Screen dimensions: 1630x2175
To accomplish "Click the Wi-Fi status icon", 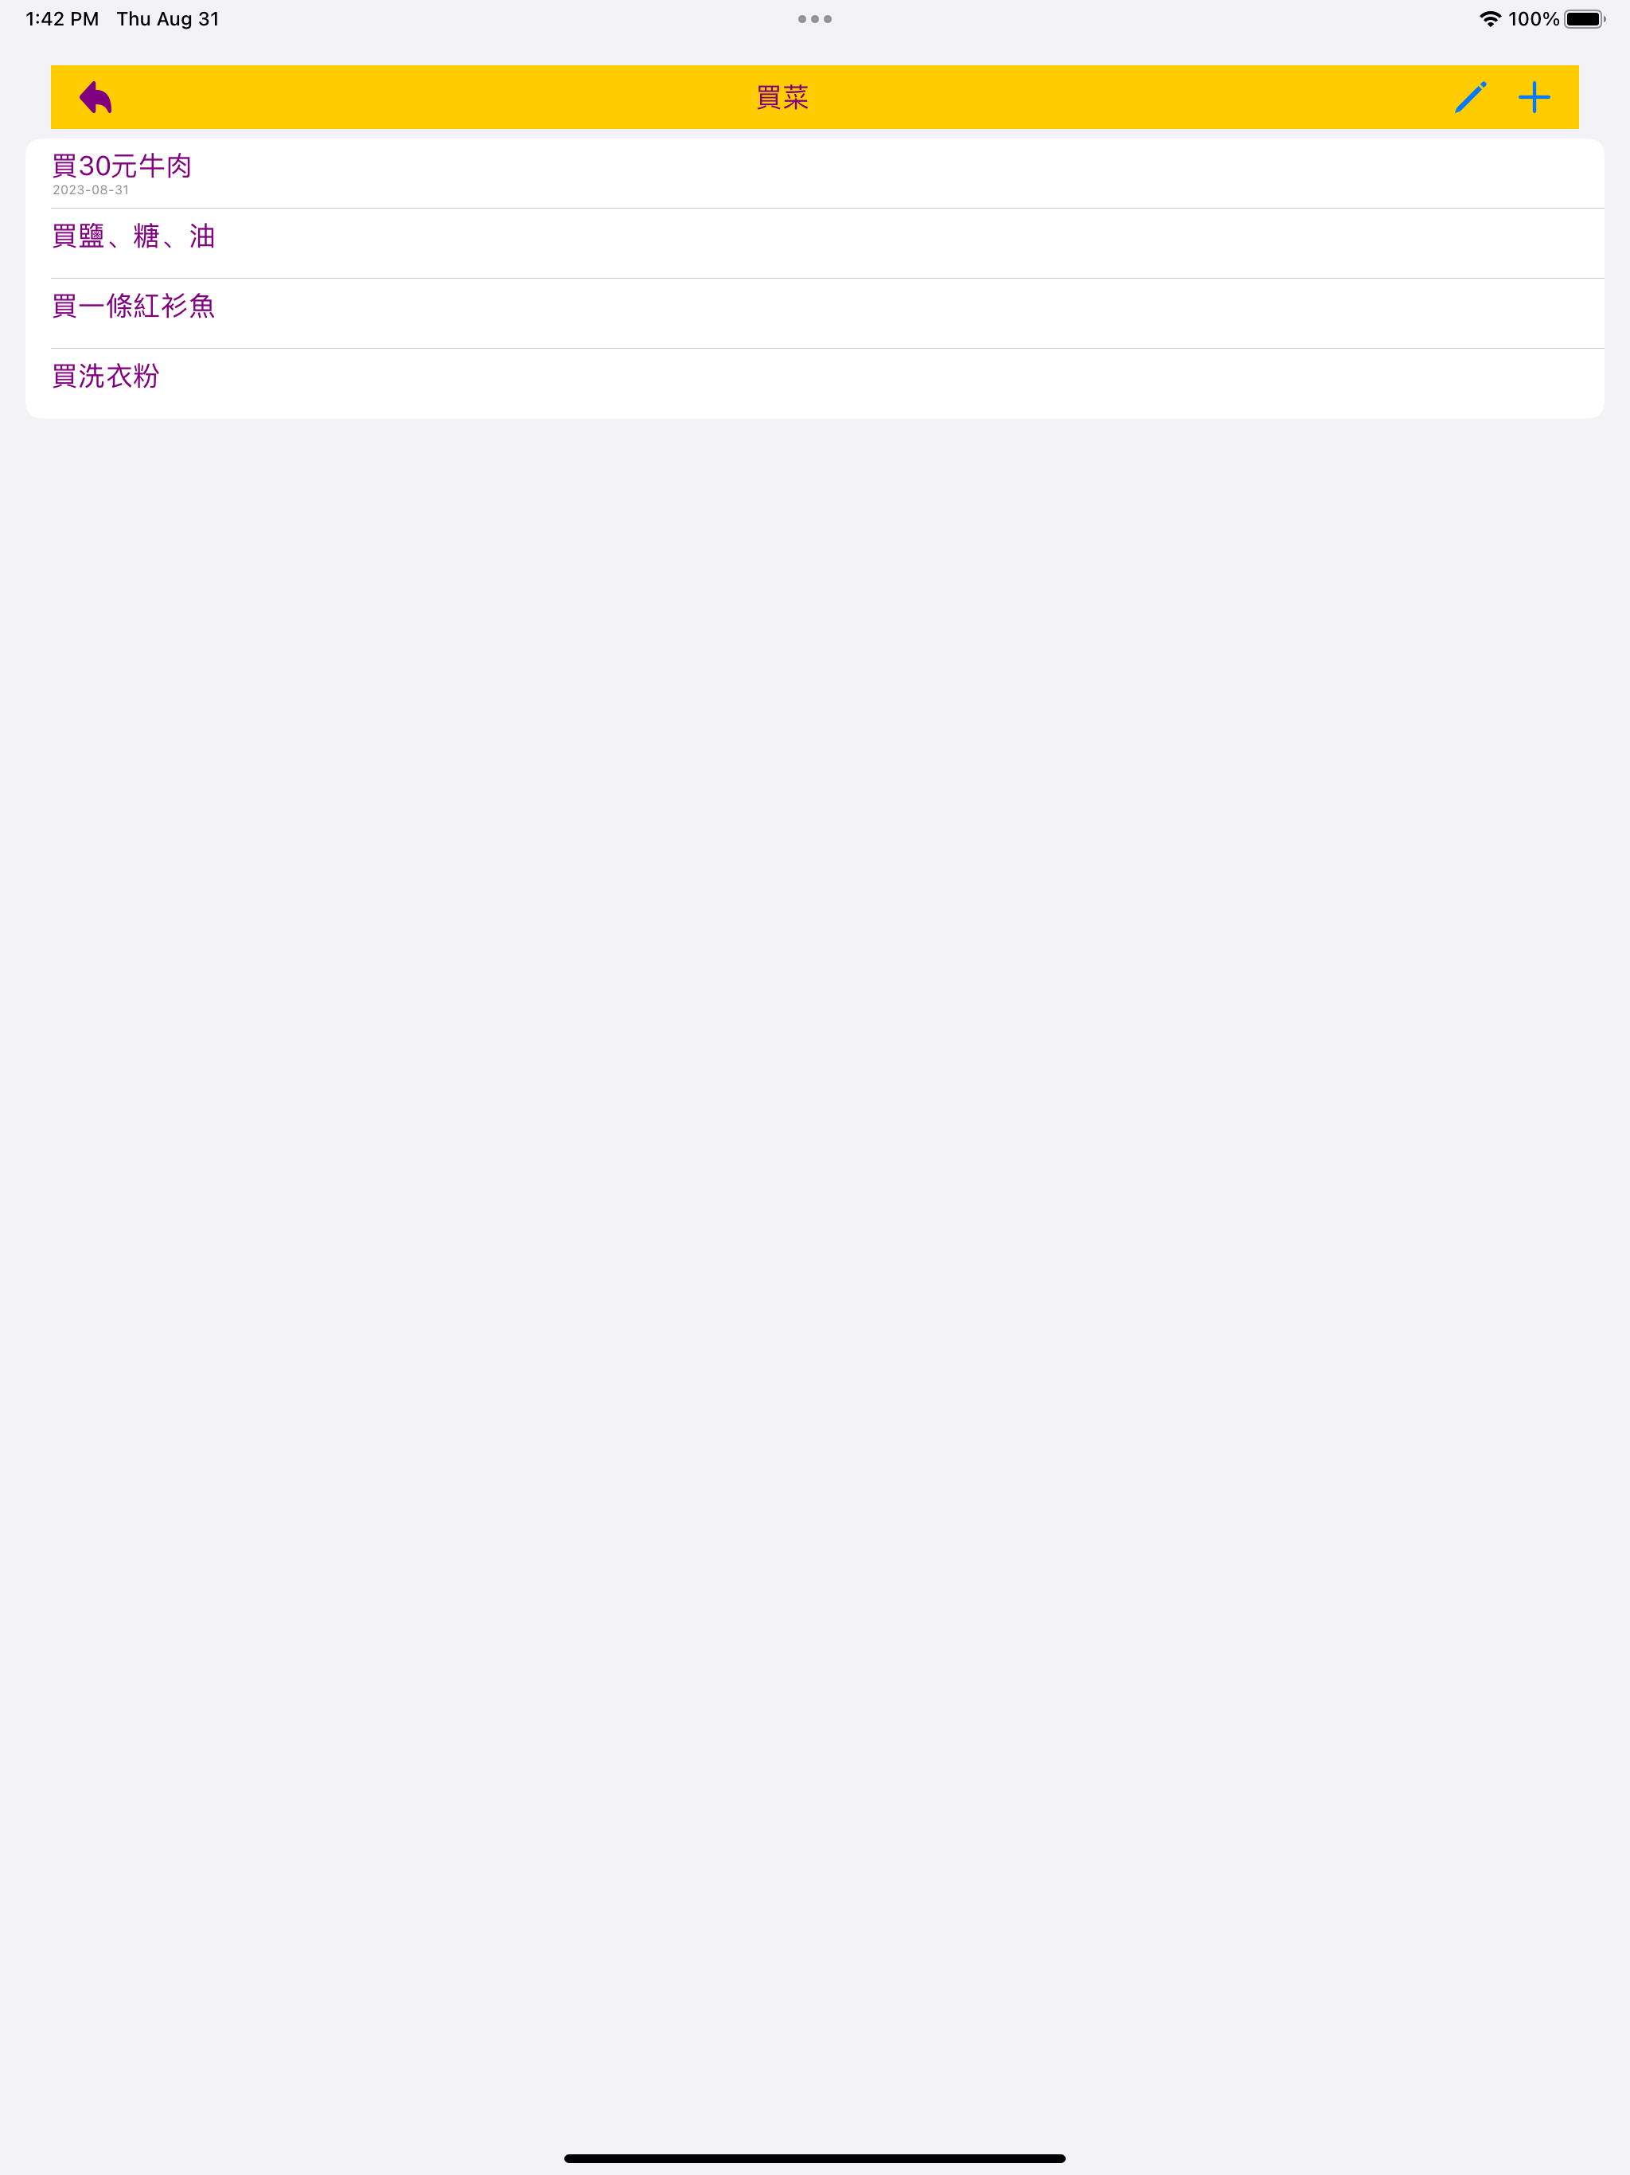I will click(x=1491, y=18).
